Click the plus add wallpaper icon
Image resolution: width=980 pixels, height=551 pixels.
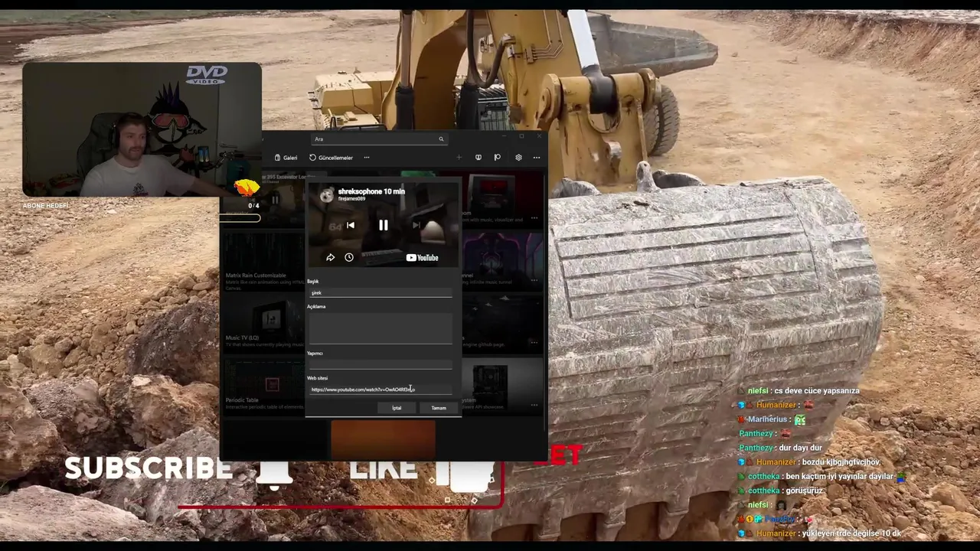click(x=459, y=158)
